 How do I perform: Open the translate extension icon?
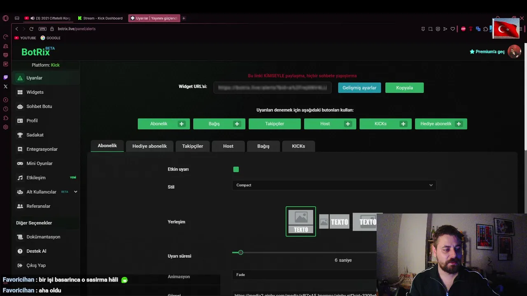coord(478,29)
